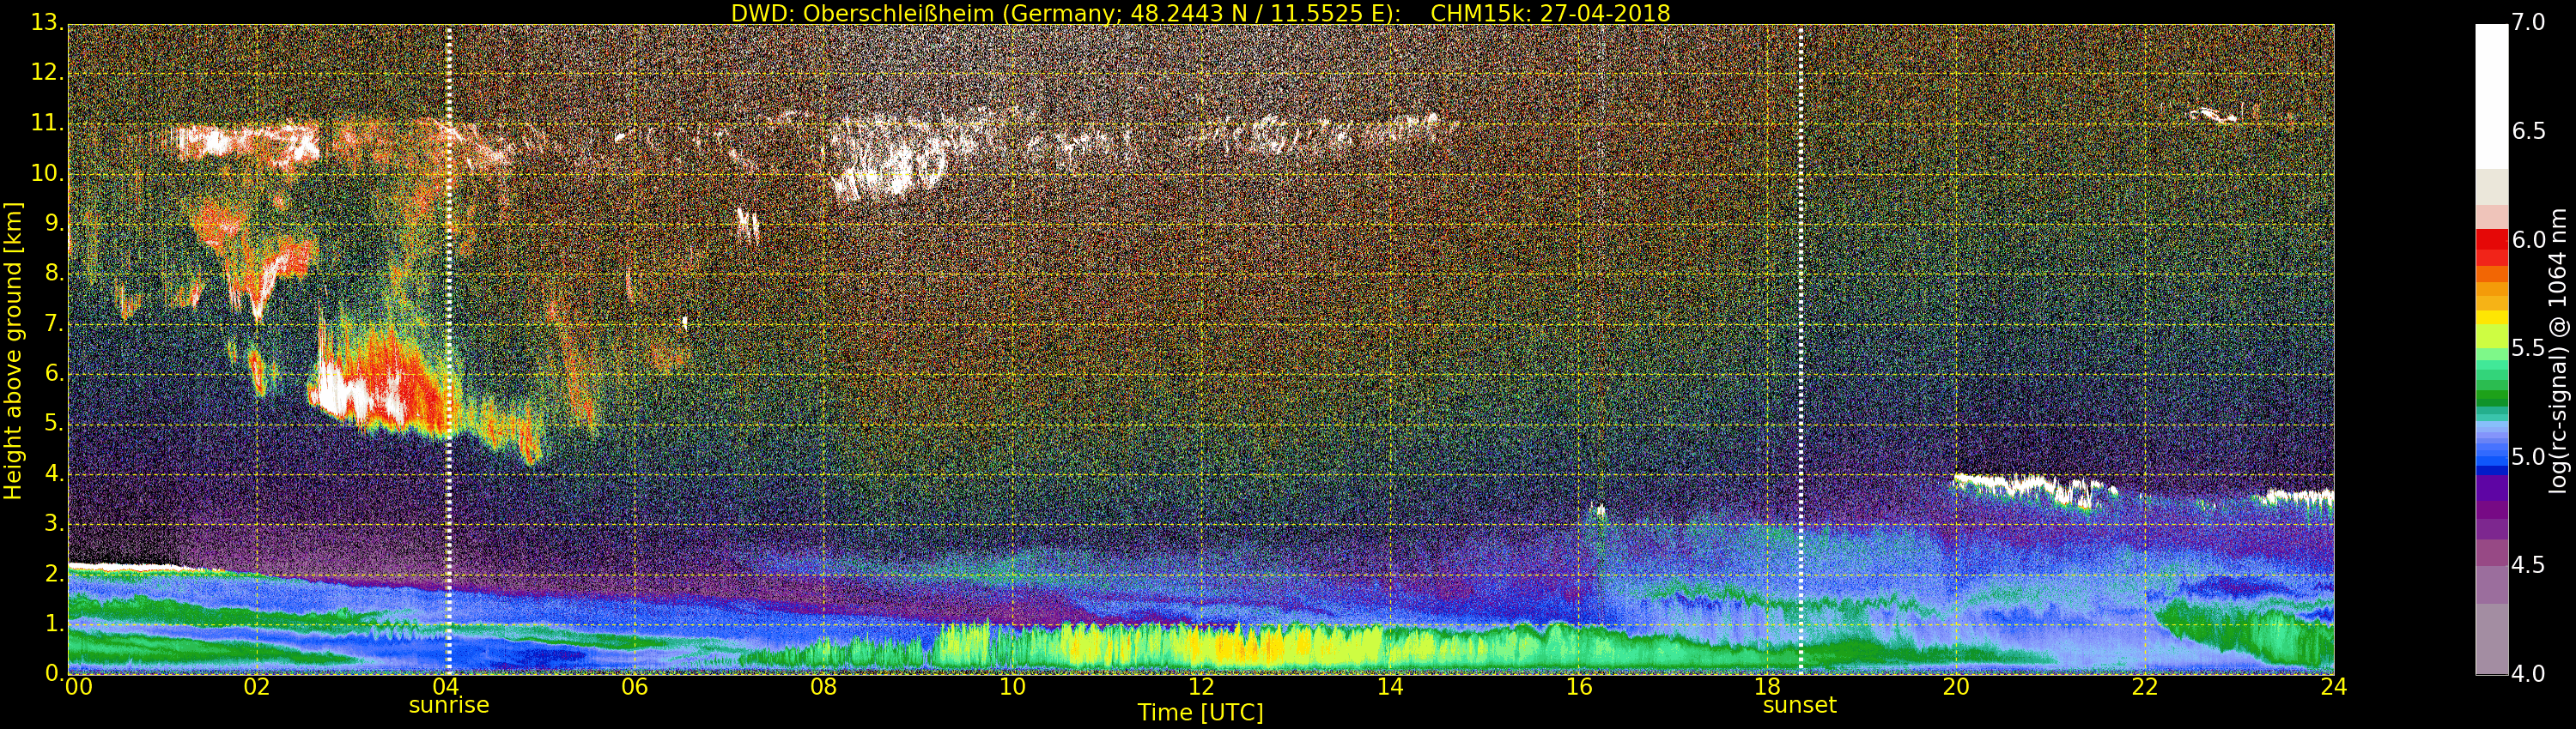Select the "CHM15k: 27-04-2018" text in the title
The image size is (2576, 729).
tap(1550, 13)
